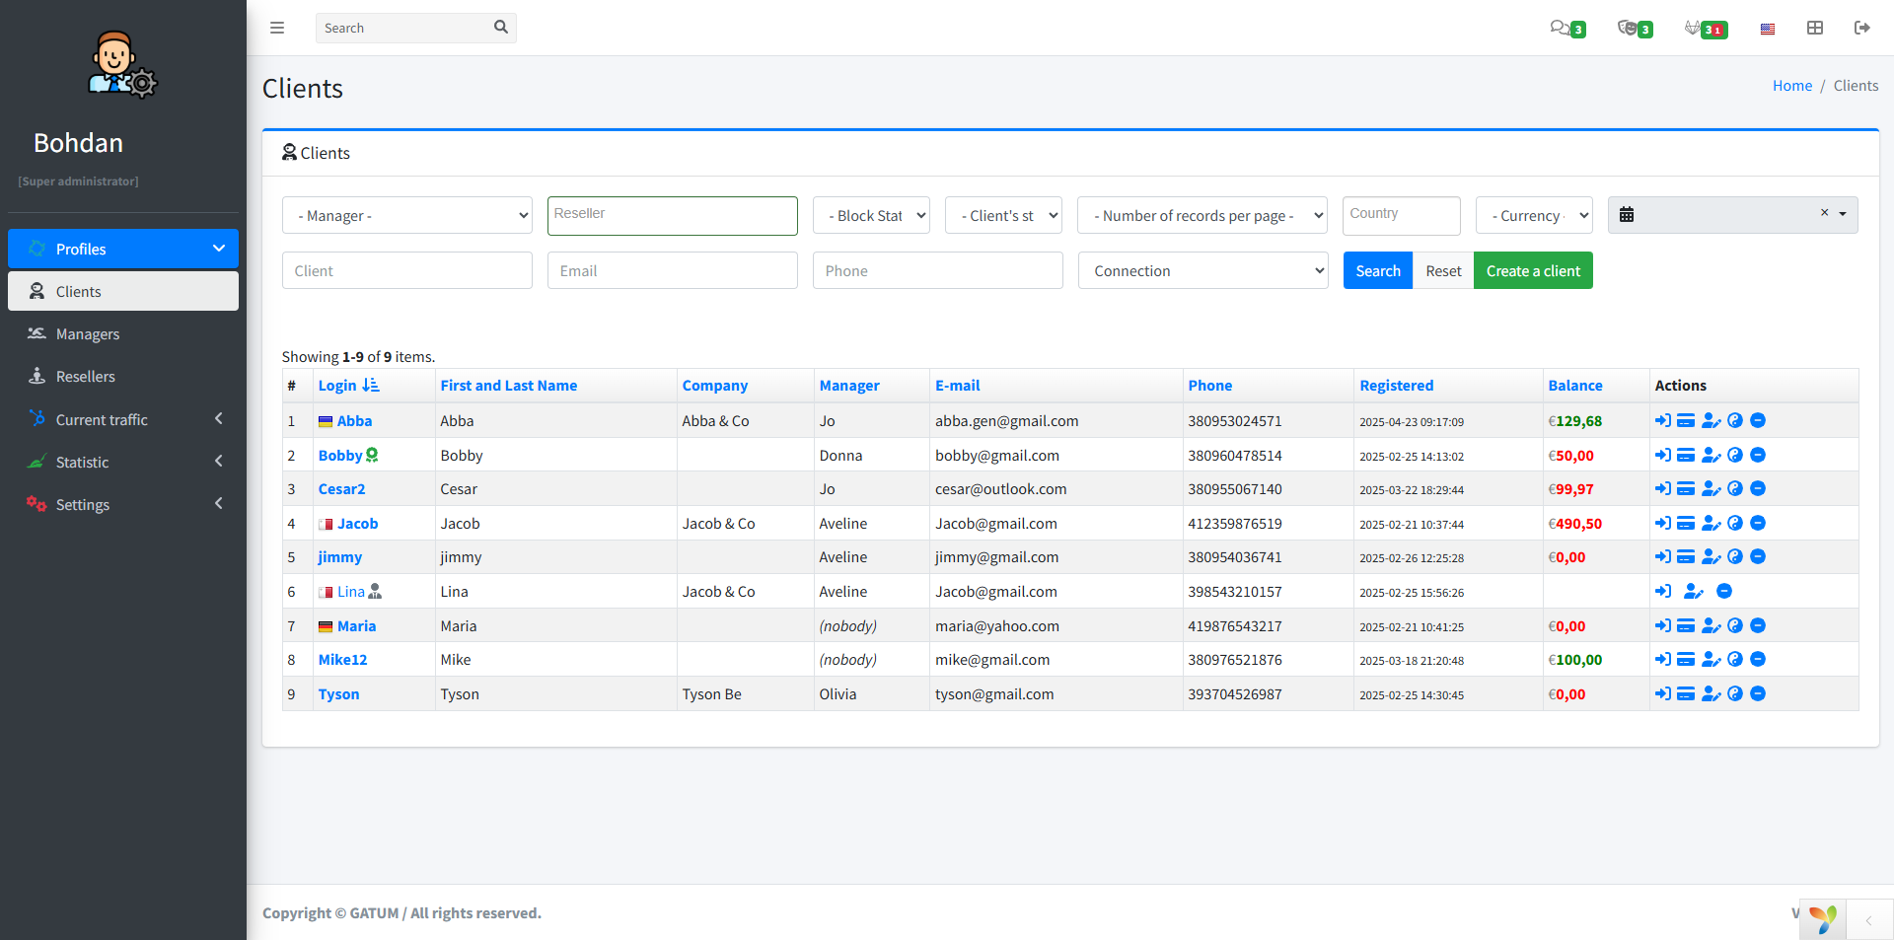Expand the Connection dropdown
This screenshot has height=940, width=1894.
tap(1202, 271)
